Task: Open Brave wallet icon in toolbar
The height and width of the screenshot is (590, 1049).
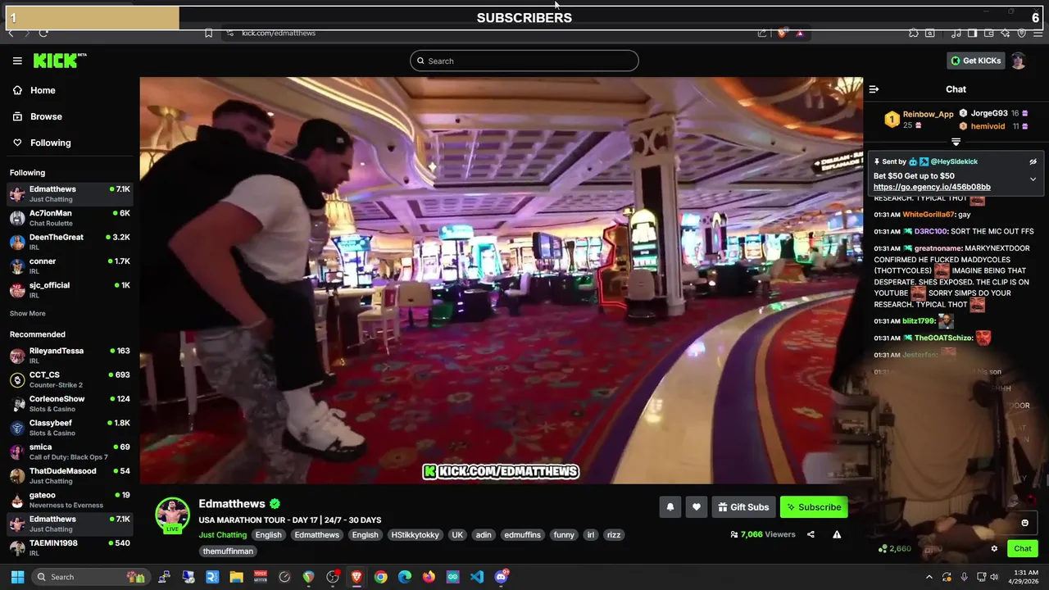Action: [988, 33]
